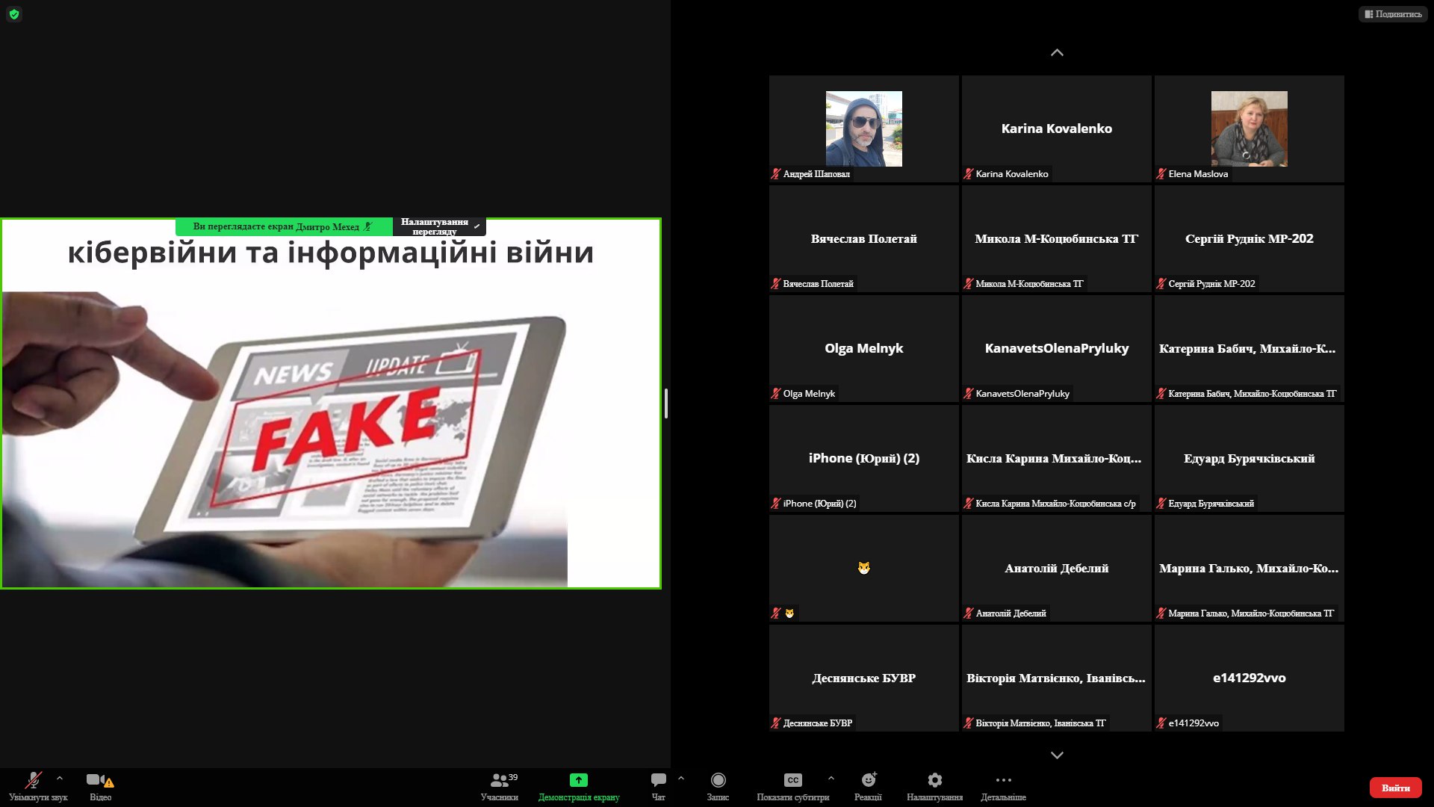
Task: Expand audio options arrow next to microphone
Action: [x=60, y=779]
